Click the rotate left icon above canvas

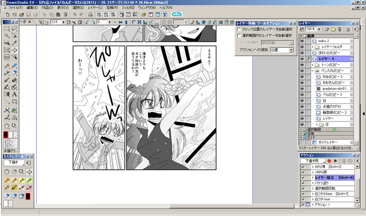click(x=87, y=22)
